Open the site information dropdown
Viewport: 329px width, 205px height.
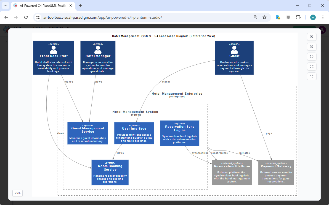[38, 17]
